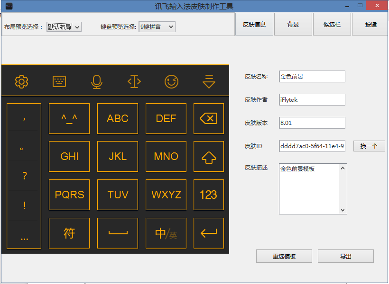Click the app icon in the title bar
The width and height of the screenshot is (389, 284).
click(x=9, y=6)
